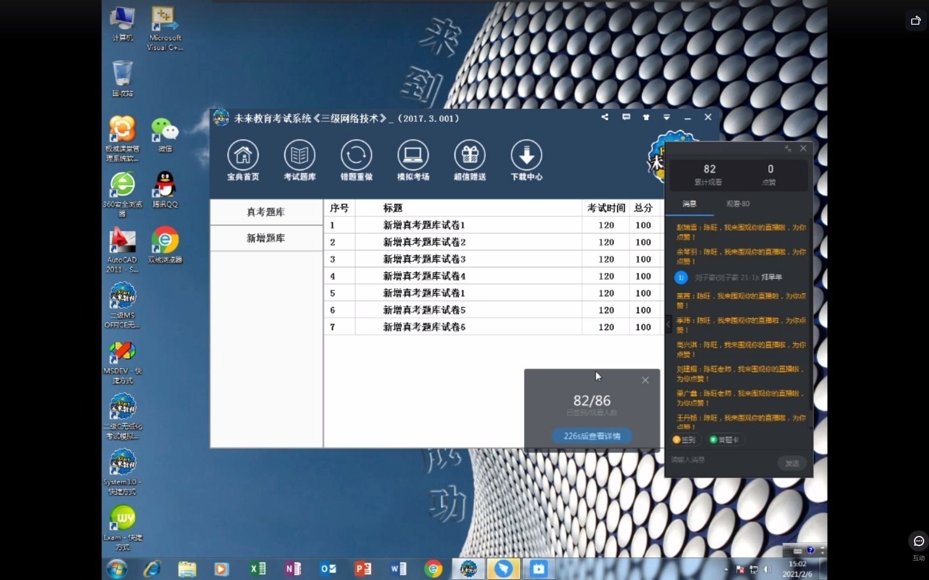Expand the dropdown arrow in title bar
This screenshot has width=929, height=580.
point(666,117)
